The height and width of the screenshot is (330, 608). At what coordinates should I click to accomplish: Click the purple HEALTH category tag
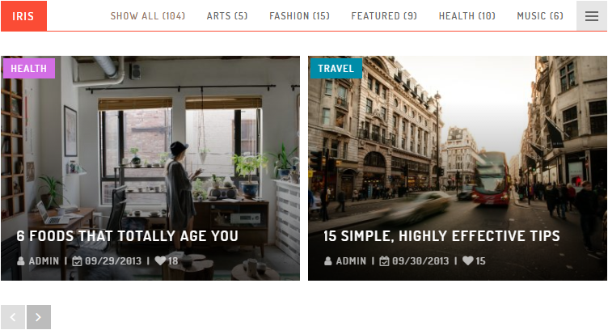(x=28, y=68)
